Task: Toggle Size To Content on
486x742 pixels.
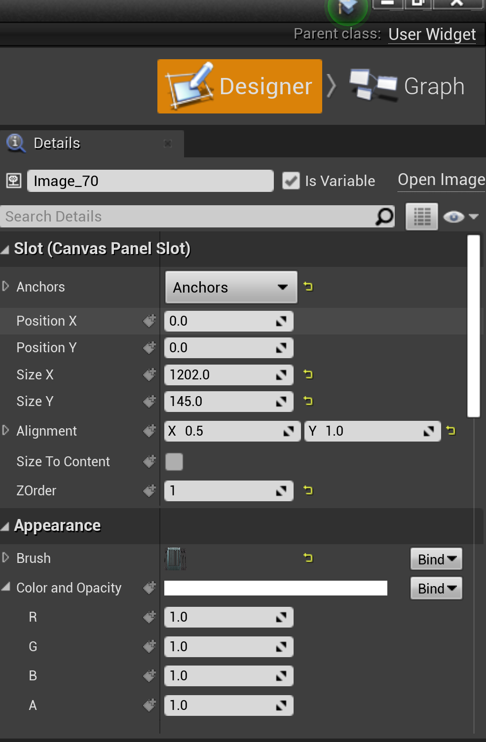Action: click(175, 461)
